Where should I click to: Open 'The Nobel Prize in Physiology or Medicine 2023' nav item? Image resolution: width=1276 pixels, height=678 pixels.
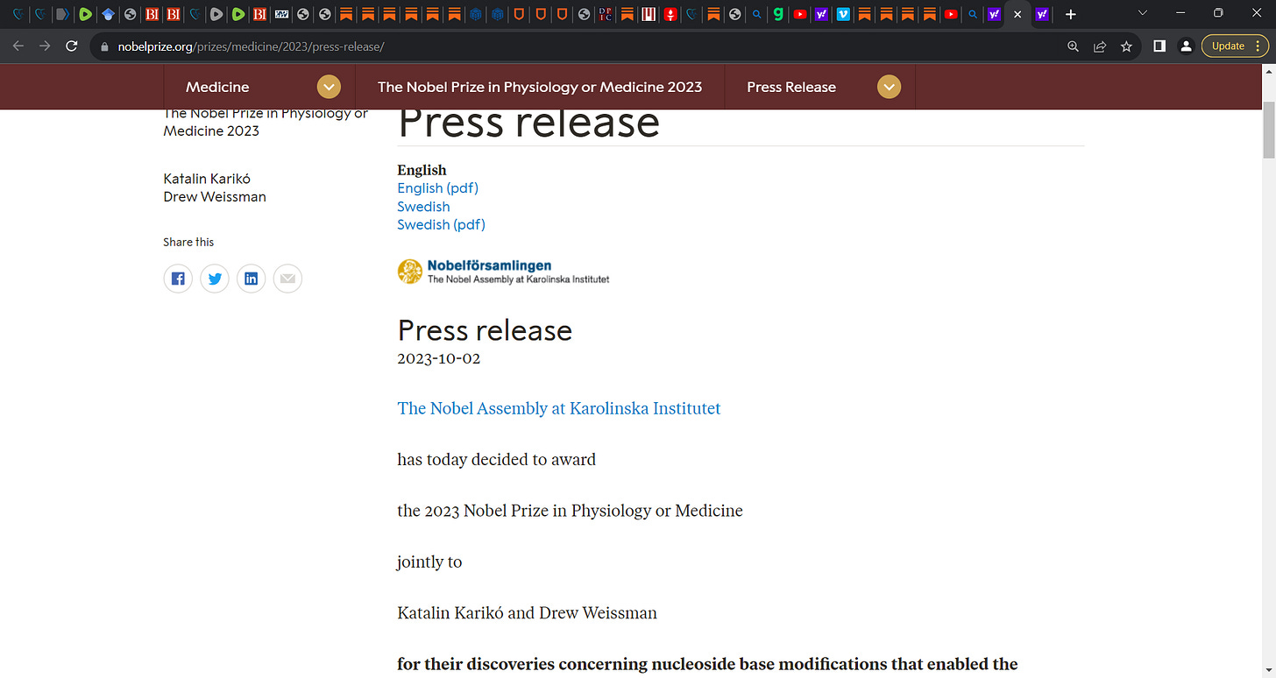point(540,87)
